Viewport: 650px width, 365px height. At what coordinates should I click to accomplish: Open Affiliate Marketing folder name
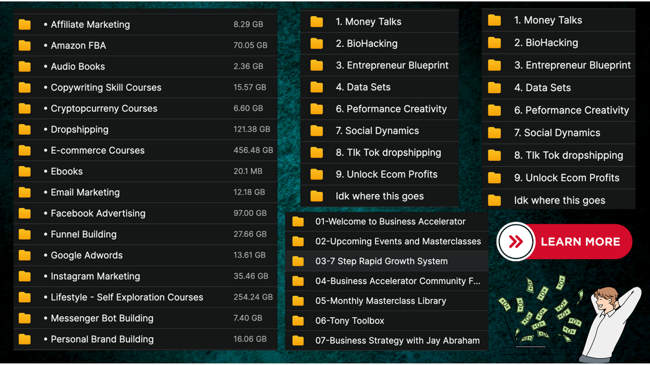point(90,25)
